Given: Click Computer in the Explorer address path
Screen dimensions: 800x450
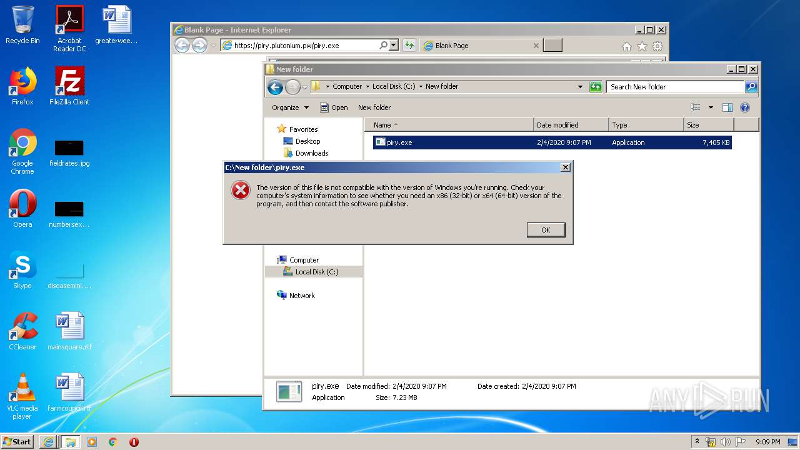Looking at the screenshot, I should click(x=347, y=87).
